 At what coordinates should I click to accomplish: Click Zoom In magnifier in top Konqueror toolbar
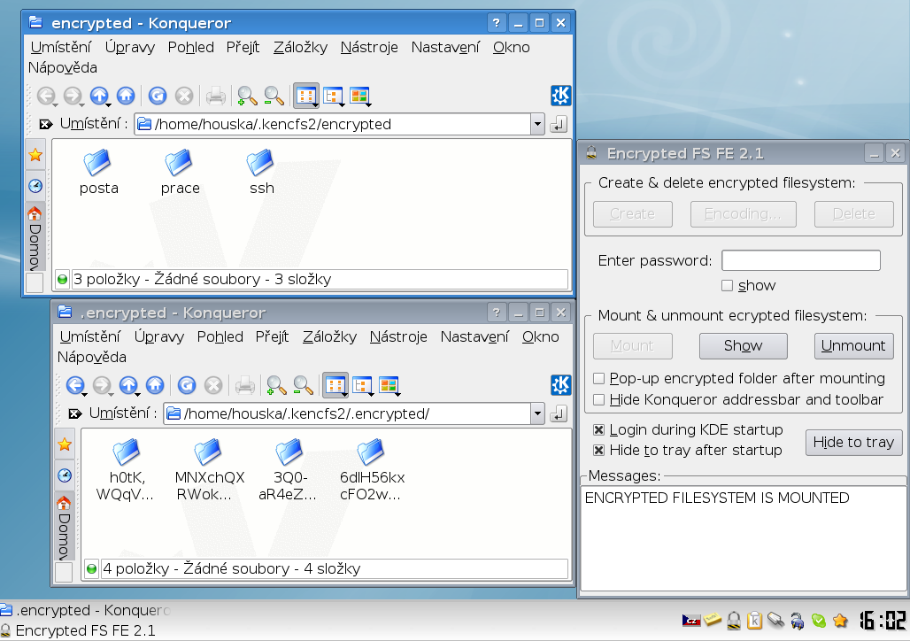247,96
